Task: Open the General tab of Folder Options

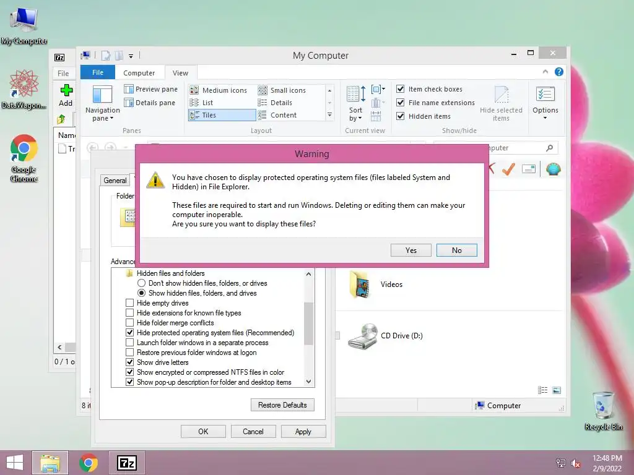Action: coord(115,180)
